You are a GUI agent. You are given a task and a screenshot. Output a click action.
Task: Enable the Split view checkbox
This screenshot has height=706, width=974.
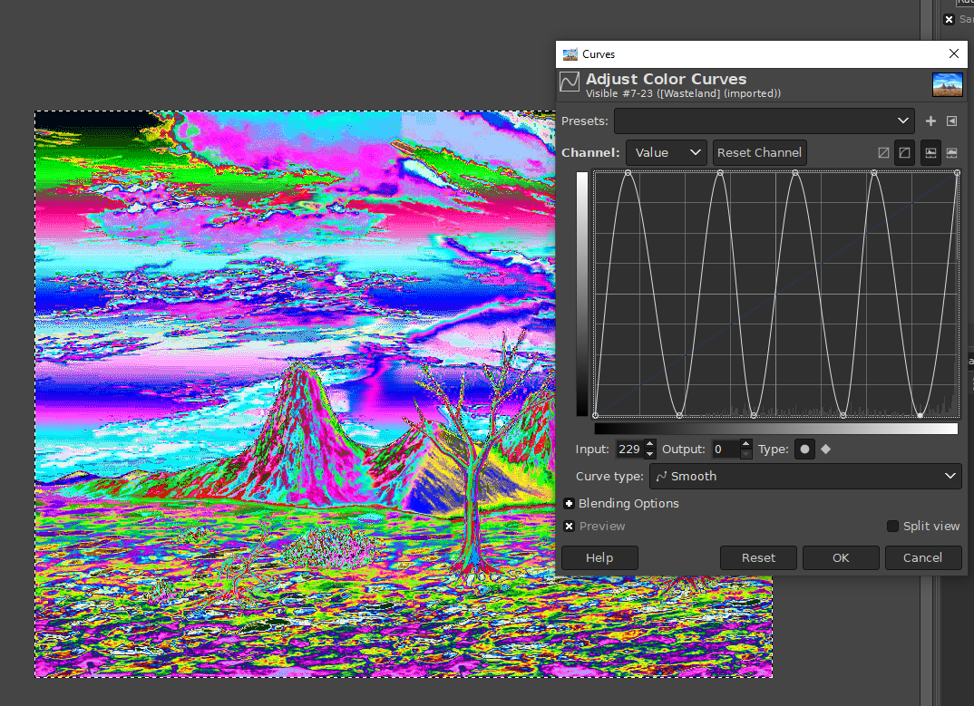(892, 527)
